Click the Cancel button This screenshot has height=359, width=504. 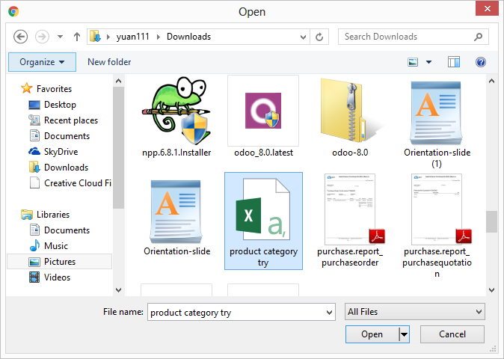[x=452, y=334]
